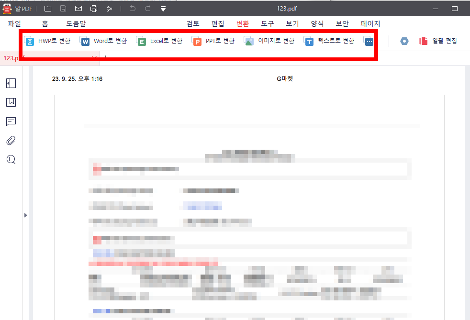
Task: Convert the document using Word로 변환
Action: click(103, 41)
